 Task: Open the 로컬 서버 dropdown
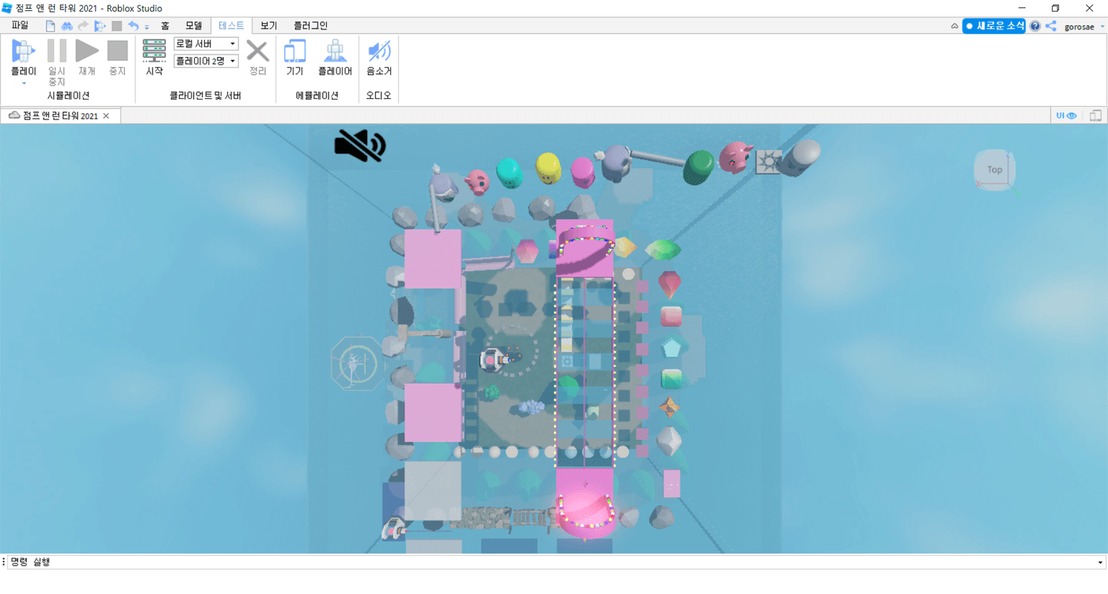tap(206, 44)
